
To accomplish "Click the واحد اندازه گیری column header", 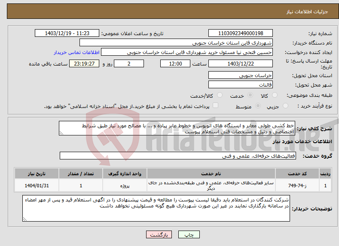I will coord(125,174).
